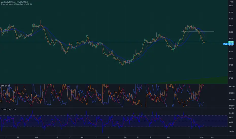The height and width of the screenshot is (139, 236).
Task: Click the 31.00 price scale label
Action: click(231, 52)
